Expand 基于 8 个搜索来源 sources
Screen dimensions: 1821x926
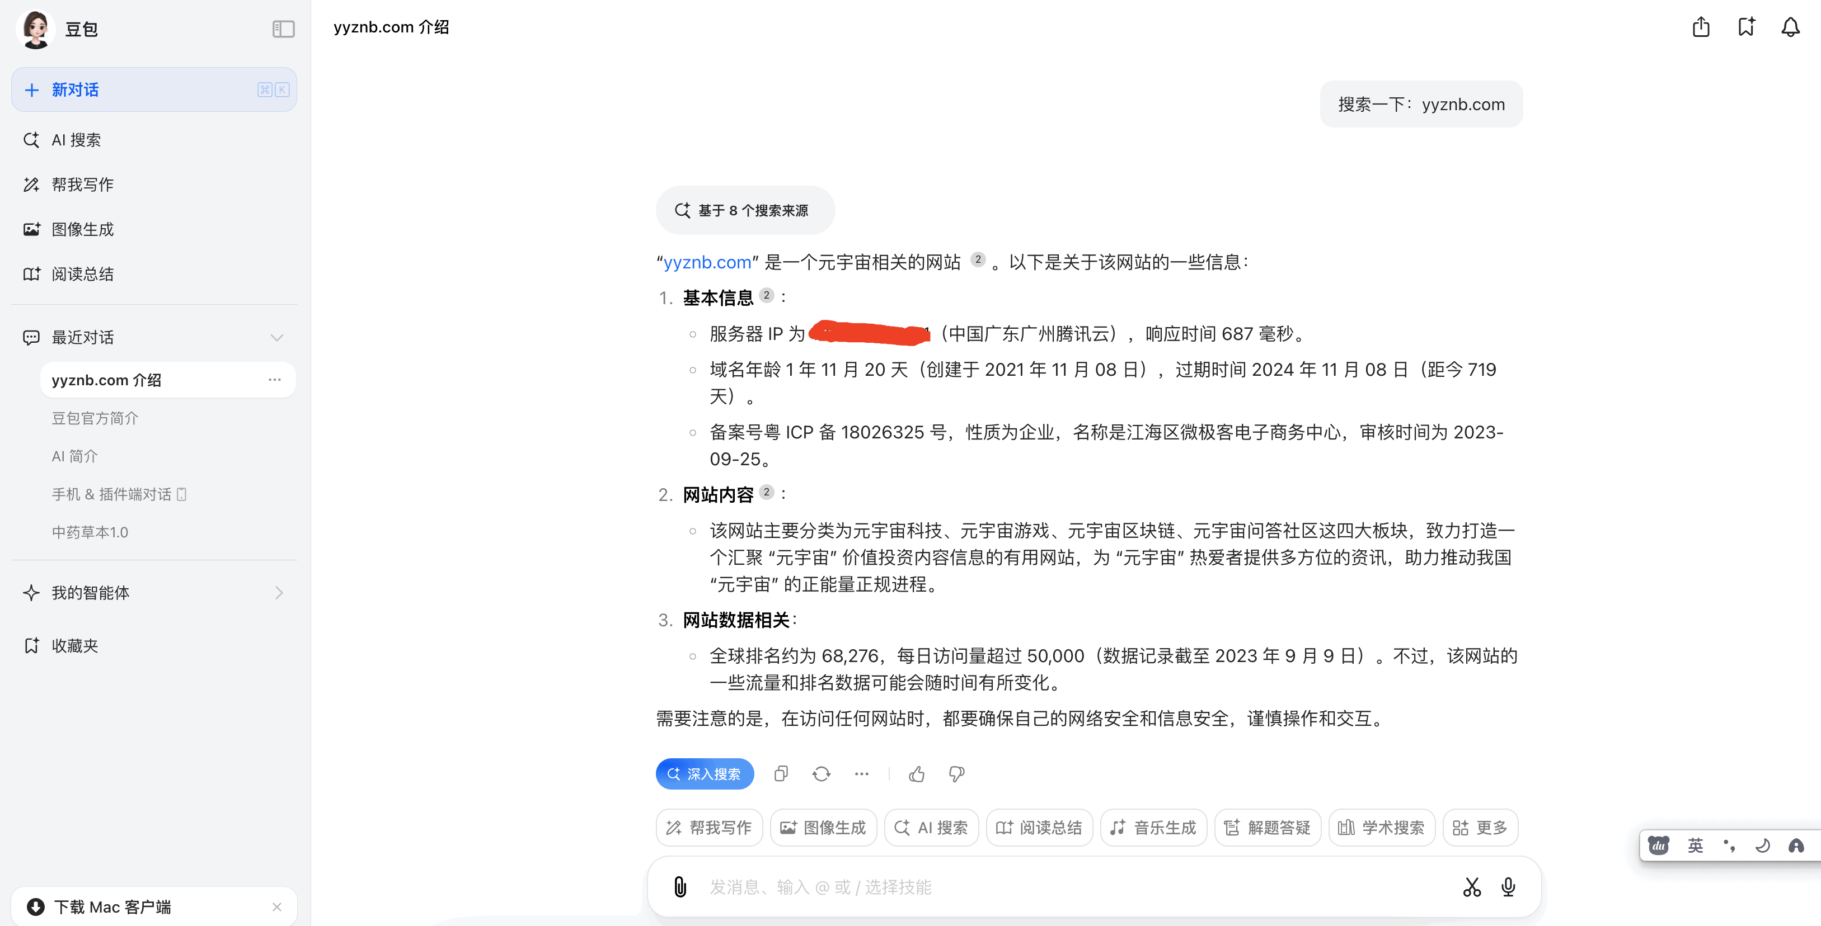[745, 210]
